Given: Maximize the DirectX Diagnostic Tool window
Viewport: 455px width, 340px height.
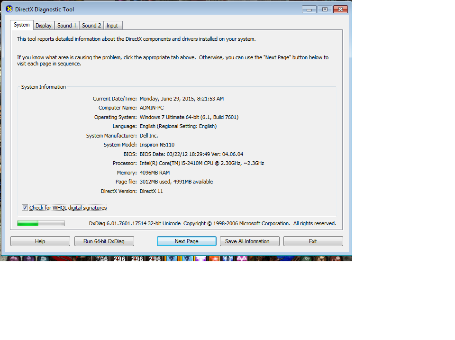Looking at the screenshot, I should pos(325,9).
